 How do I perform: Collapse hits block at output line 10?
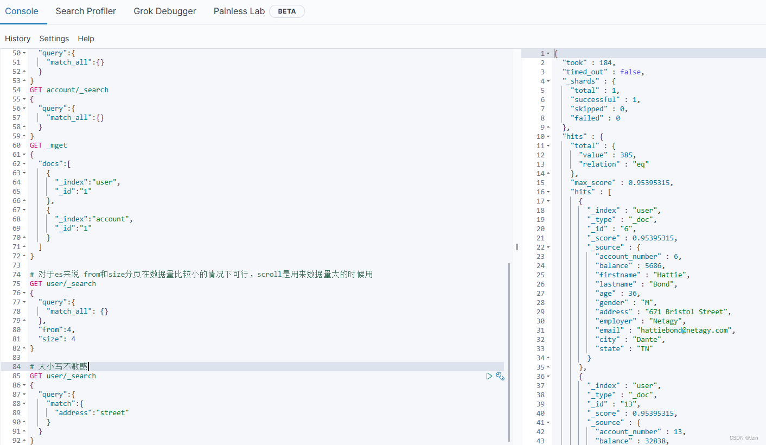pos(548,137)
